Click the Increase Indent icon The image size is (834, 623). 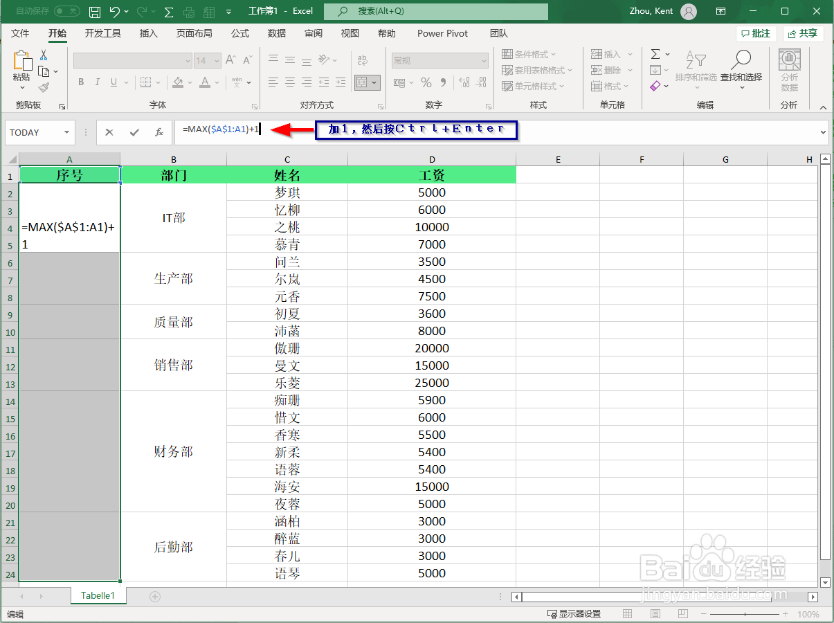[x=341, y=82]
